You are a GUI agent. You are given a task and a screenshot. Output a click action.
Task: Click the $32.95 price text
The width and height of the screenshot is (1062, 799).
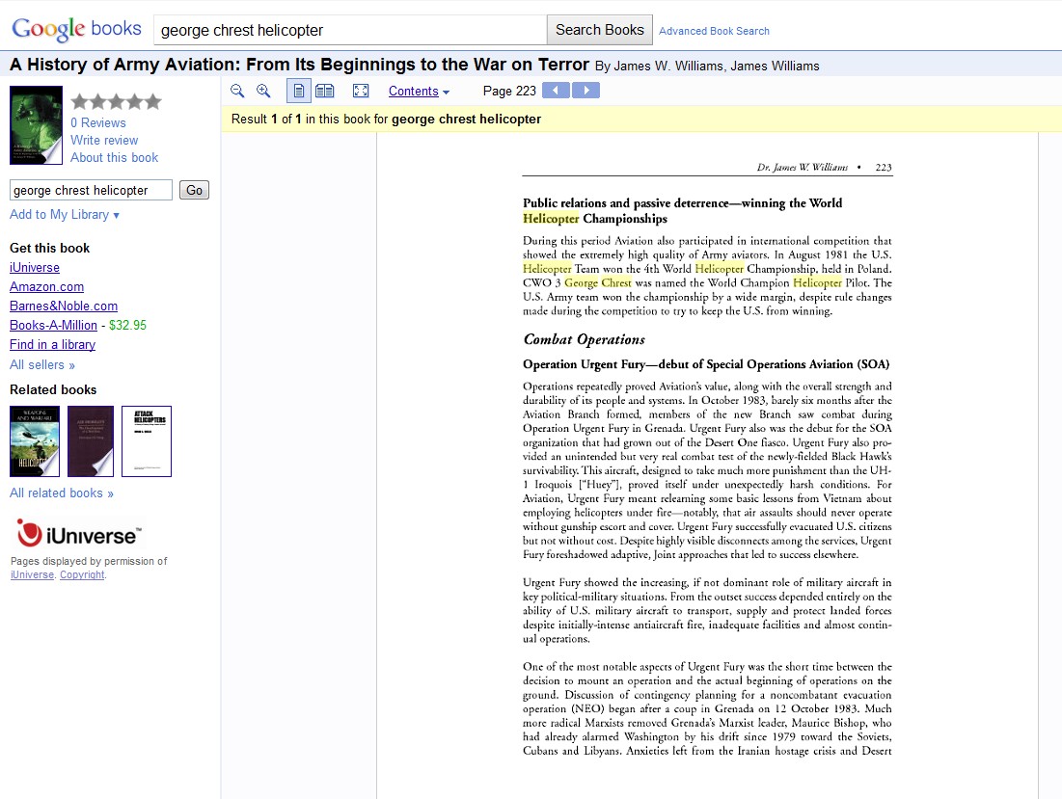click(127, 326)
